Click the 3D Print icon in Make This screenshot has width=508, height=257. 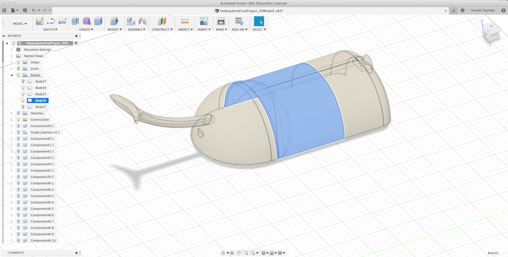[x=221, y=21]
